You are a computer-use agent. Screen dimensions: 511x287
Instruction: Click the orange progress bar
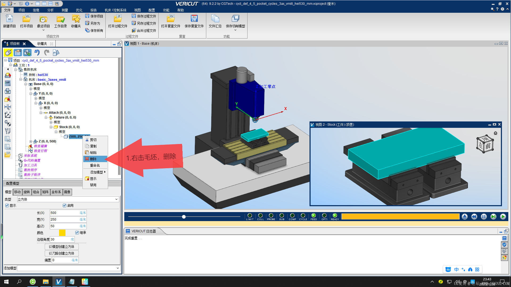pyautogui.click(x=400, y=217)
